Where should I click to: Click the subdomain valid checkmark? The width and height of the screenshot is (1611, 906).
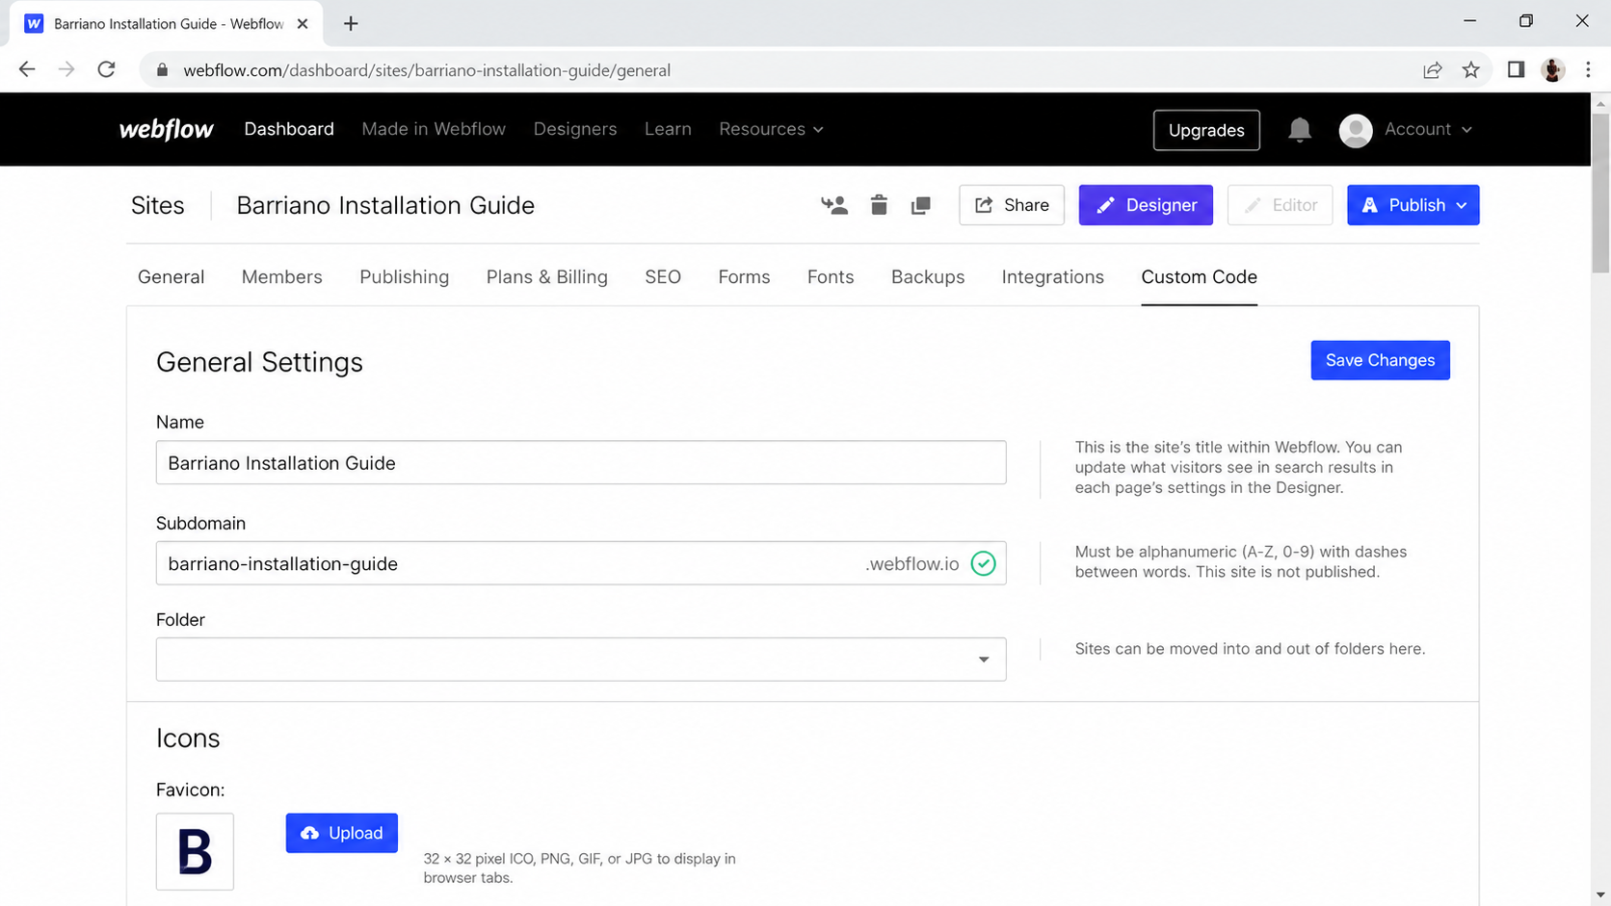point(983,563)
